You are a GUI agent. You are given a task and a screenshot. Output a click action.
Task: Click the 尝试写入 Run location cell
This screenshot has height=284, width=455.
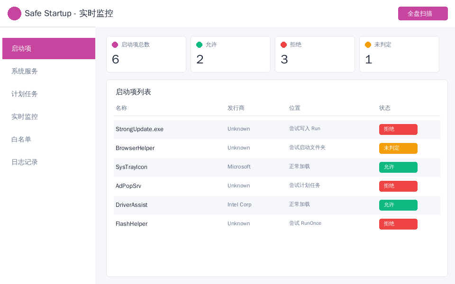(x=305, y=129)
